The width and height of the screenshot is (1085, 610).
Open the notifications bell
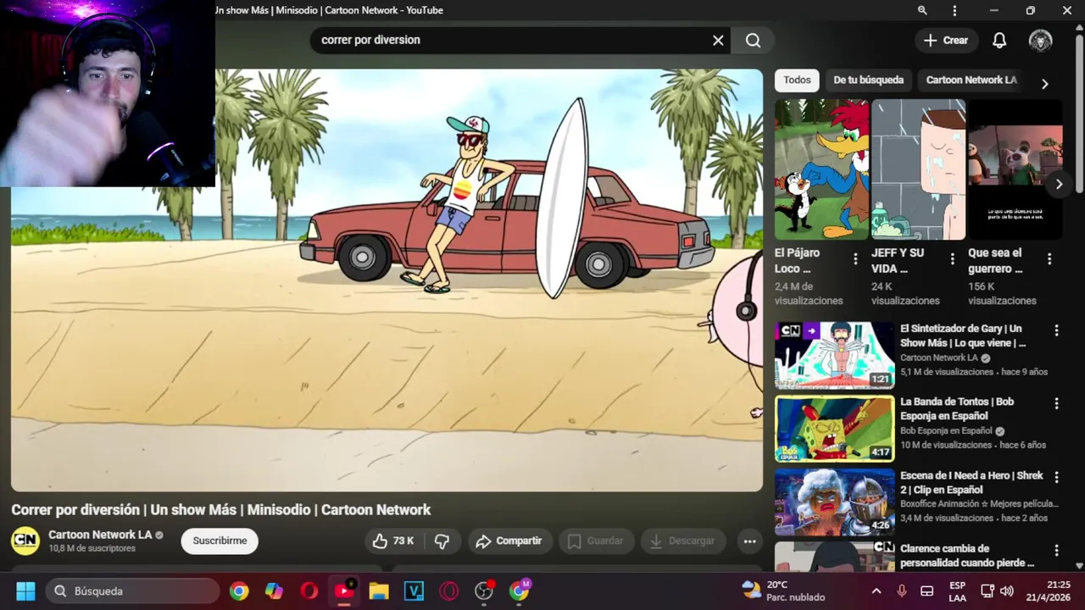coord(999,40)
